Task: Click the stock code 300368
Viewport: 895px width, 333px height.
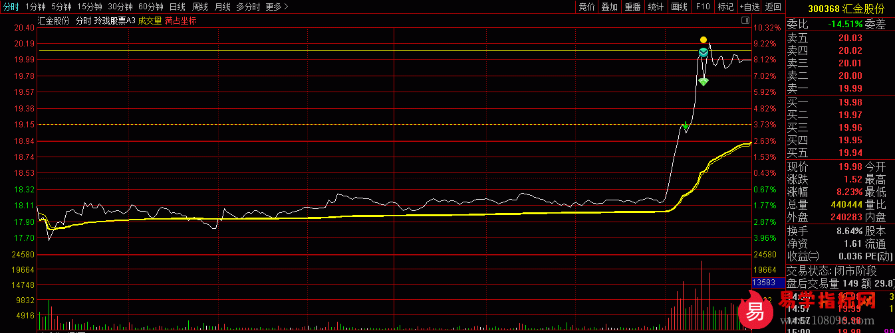Action: click(823, 9)
